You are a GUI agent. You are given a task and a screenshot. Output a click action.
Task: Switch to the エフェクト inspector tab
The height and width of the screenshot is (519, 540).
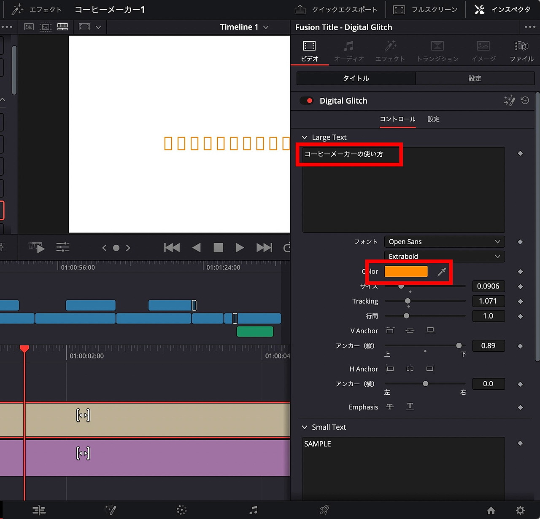tap(390, 52)
